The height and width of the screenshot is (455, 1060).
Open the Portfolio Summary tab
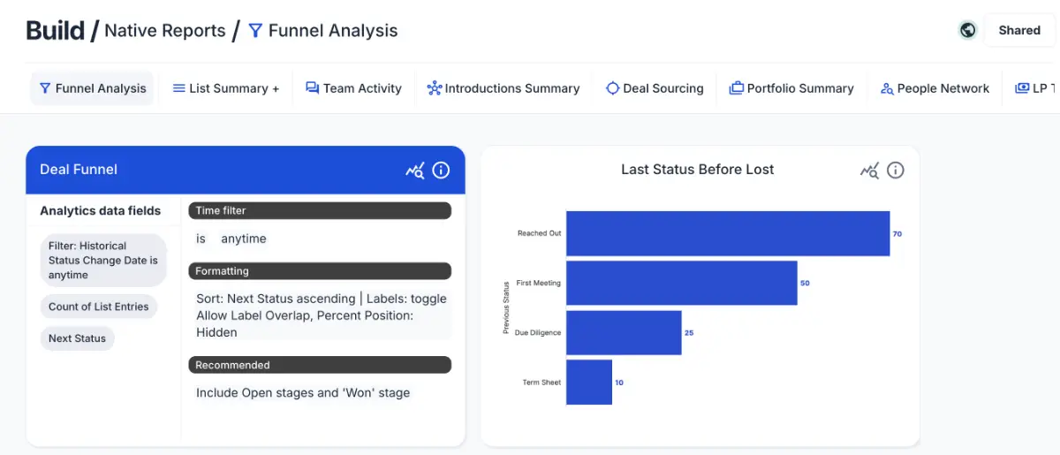[x=791, y=88]
